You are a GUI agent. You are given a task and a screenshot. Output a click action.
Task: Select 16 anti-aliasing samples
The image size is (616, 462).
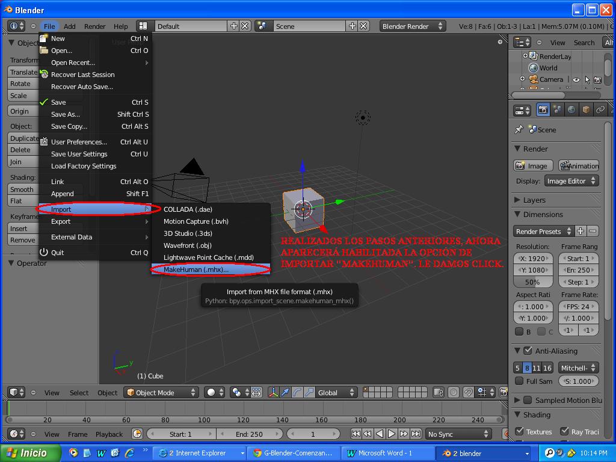click(547, 368)
